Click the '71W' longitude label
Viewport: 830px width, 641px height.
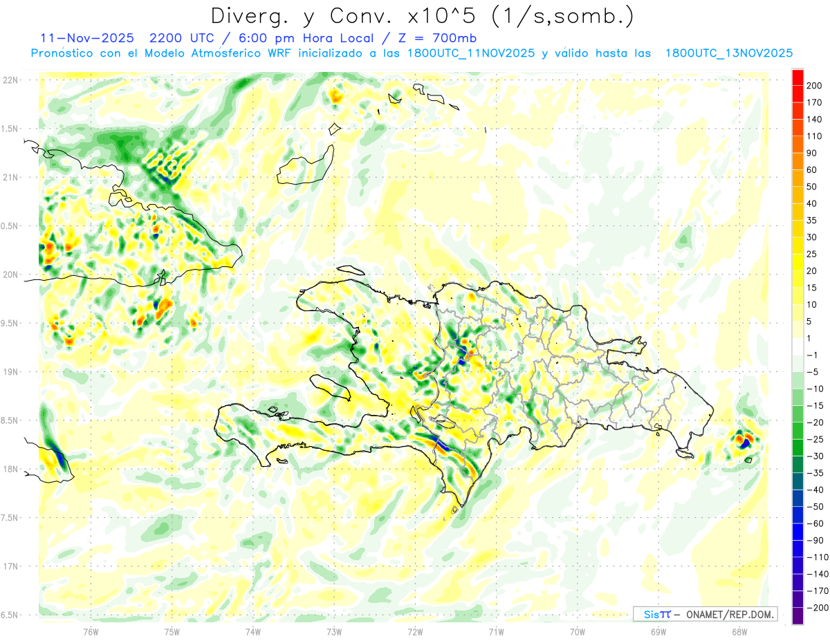[496, 631]
